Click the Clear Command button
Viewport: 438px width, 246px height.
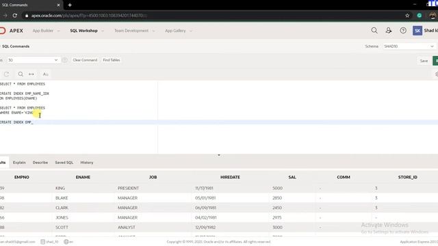click(x=85, y=60)
